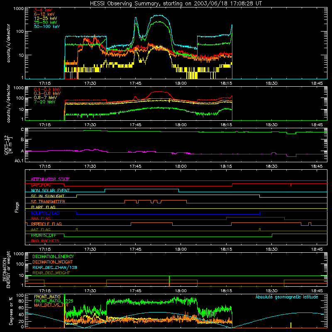Click the green decimation spike near 17:56
This screenshot has height=332, width=332.
(169, 281)
